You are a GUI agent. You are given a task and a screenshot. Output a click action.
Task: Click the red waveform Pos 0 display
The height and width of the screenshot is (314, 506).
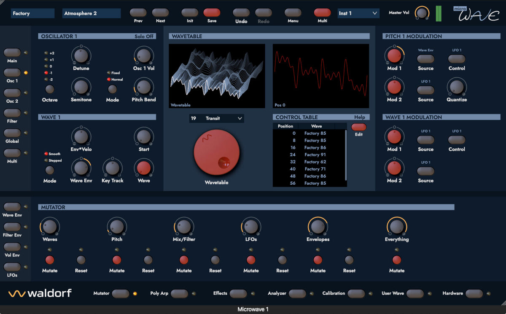tap(321, 76)
